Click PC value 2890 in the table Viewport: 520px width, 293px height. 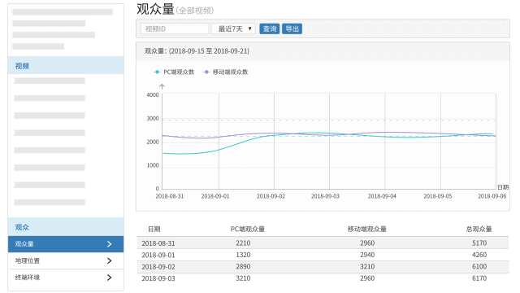coord(243,266)
